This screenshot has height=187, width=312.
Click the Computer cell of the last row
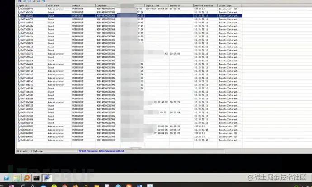pyautogui.click(x=106, y=140)
